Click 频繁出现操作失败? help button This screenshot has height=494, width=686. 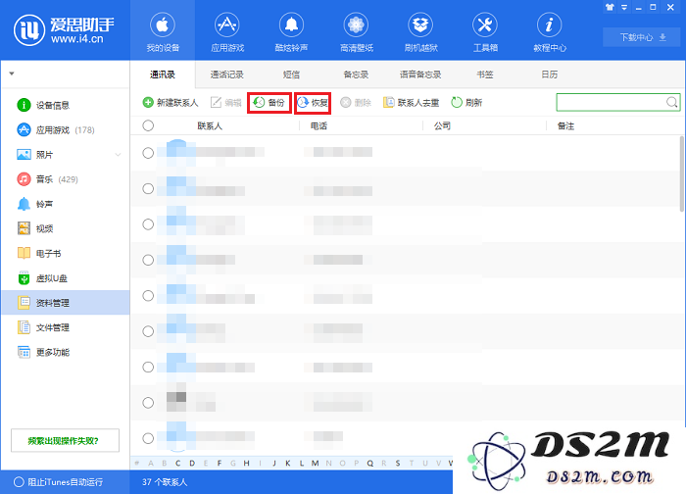click(x=65, y=440)
